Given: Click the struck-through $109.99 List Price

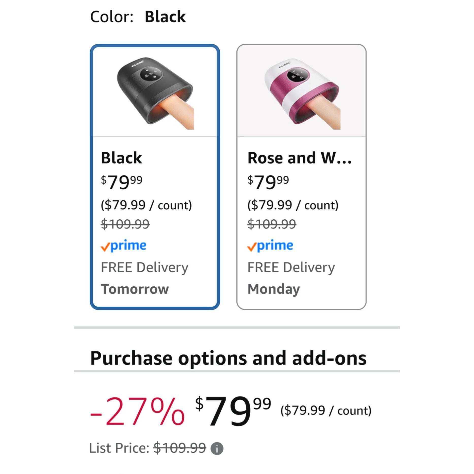Looking at the screenshot, I should (x=180, y=448).
